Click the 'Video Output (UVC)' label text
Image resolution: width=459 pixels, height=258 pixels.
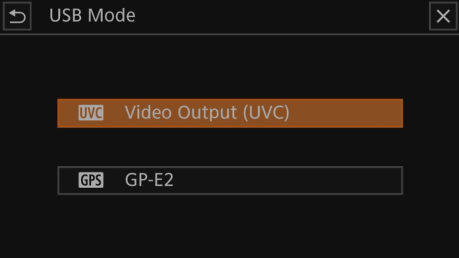(207, 113)
